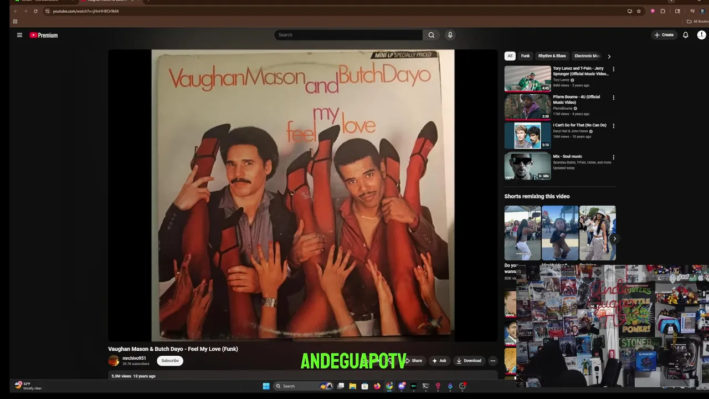Click the browser address bar URL
Image resolution: width=709 pixels, height=399 pixels.
[86, 11]
